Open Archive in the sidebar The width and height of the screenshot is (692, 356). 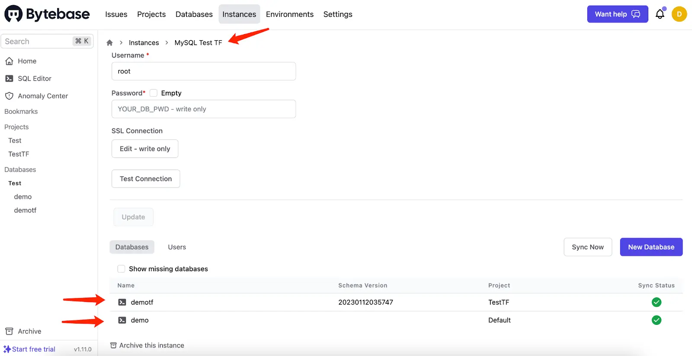[x=29, y=331]
